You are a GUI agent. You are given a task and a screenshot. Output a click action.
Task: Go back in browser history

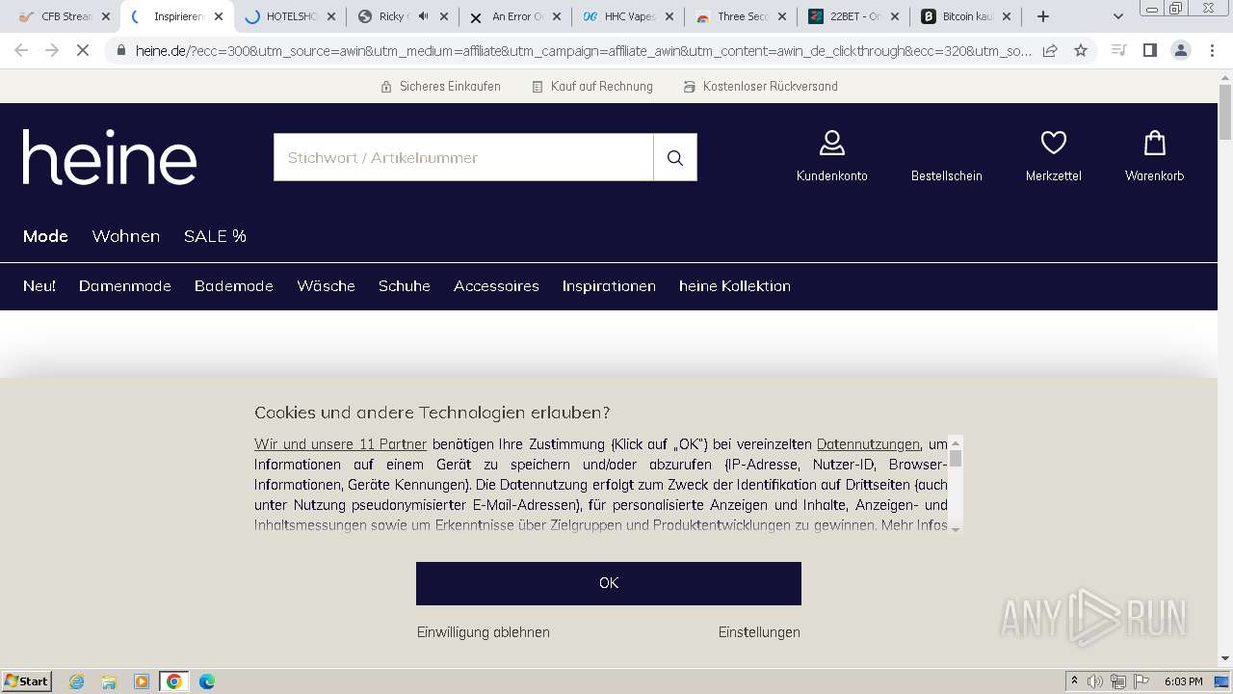click(x=21, y=50)
